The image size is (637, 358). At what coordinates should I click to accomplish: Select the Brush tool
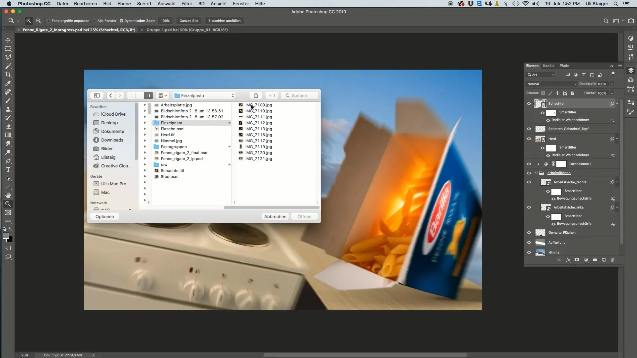click(x=8, y=100)
